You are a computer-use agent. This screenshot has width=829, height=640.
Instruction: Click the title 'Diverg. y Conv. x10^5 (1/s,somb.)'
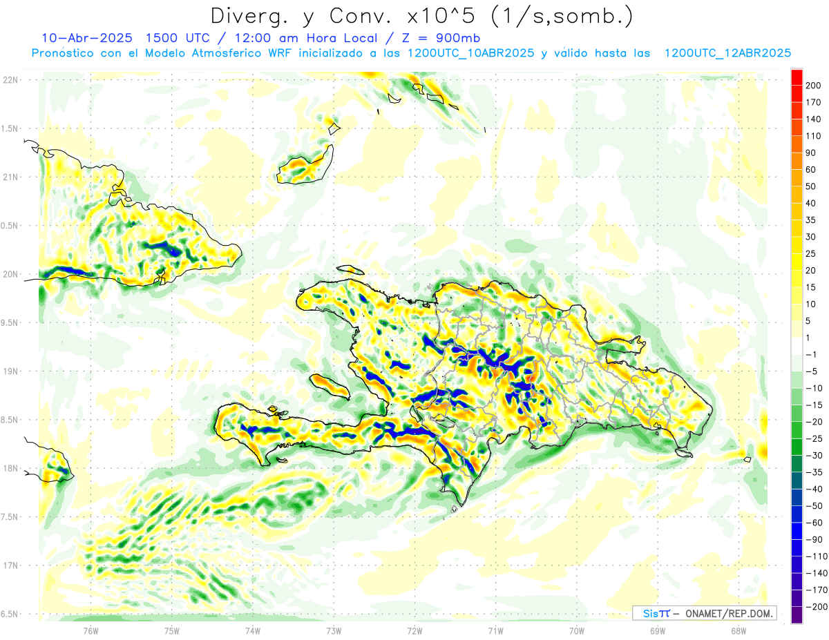coord(421,16)
